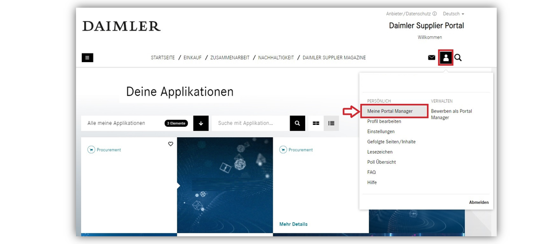Click the Suche mit Applikation search field
Image resolution: width=545 pixels, height=244 pixels.
coord(251,123)
